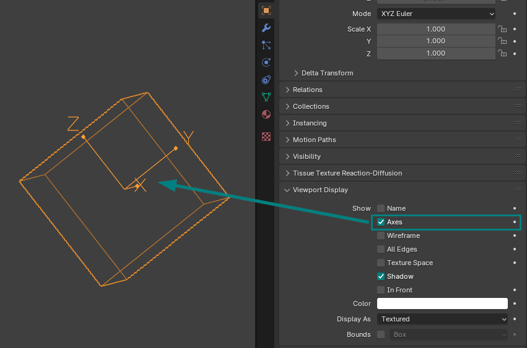Uncheck the Axes checkbox

(x=381, y=222)
